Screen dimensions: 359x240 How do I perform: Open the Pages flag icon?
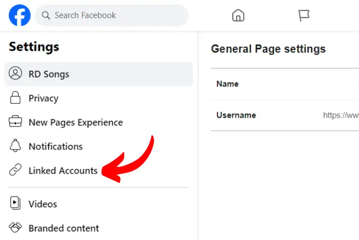[x=304, y=15]
